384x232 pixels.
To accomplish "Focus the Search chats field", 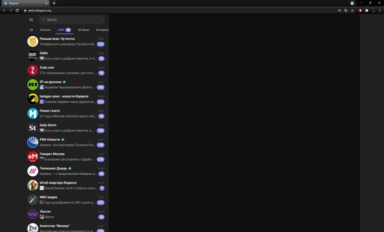I will [x=72, y=20].
